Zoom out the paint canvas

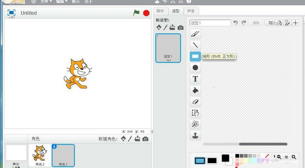279,157
